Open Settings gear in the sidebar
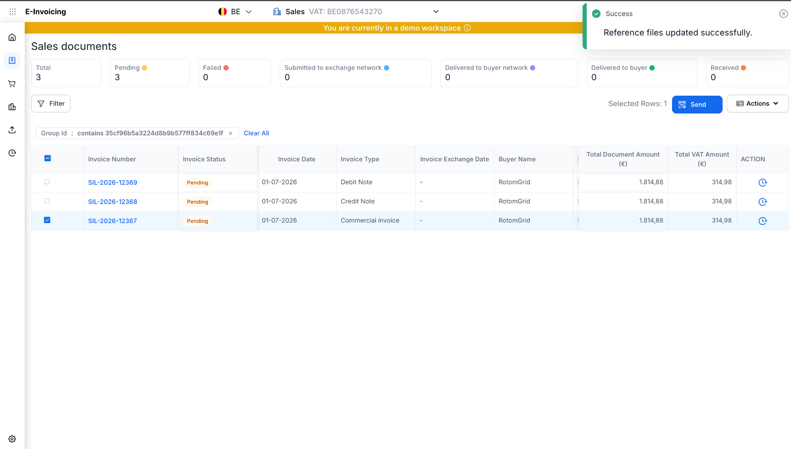The width and height of the screenshot is (791, 449). click(x=12, y=439)
